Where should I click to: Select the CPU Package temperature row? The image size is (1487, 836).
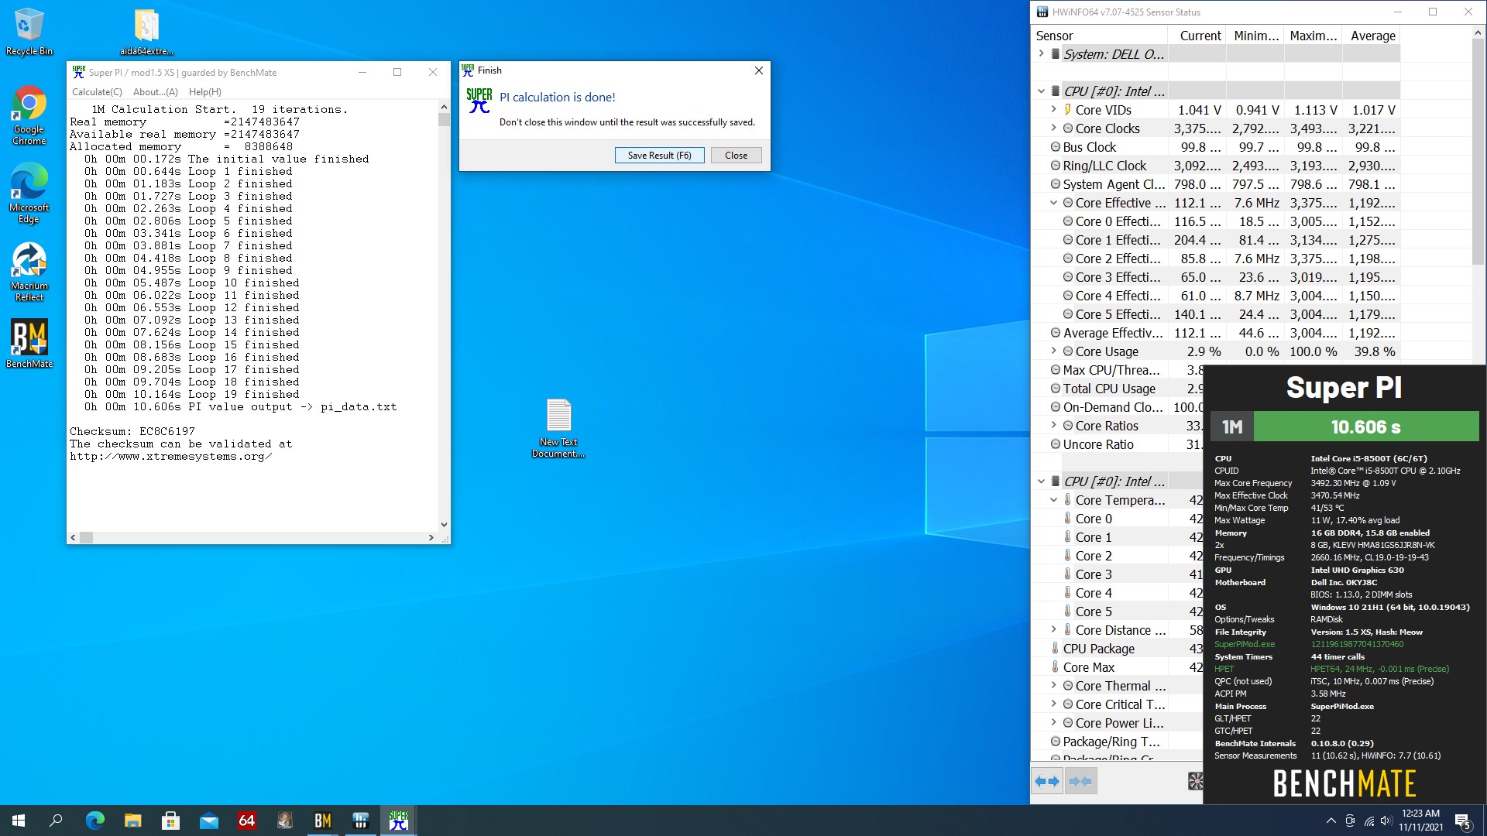click(1117, 649)
